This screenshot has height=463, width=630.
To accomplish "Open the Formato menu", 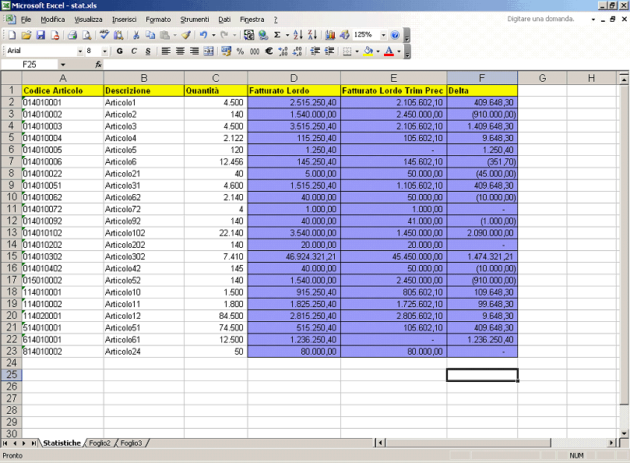I will [x=158, y=19].
